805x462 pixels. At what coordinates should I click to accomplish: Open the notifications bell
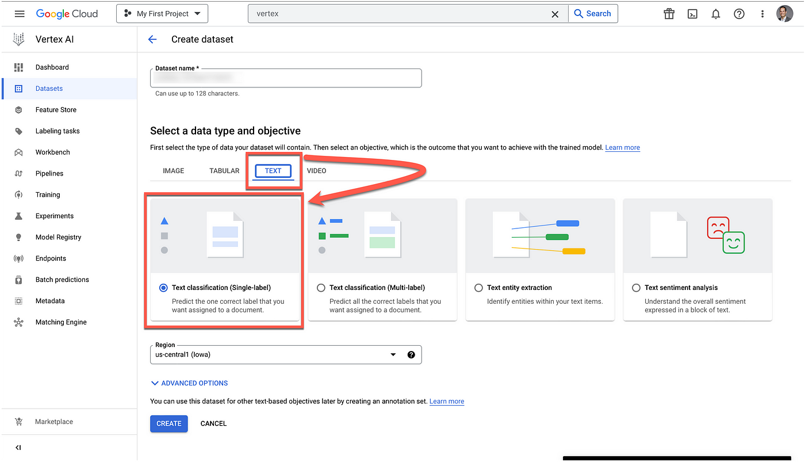click(x=716, y=14)
